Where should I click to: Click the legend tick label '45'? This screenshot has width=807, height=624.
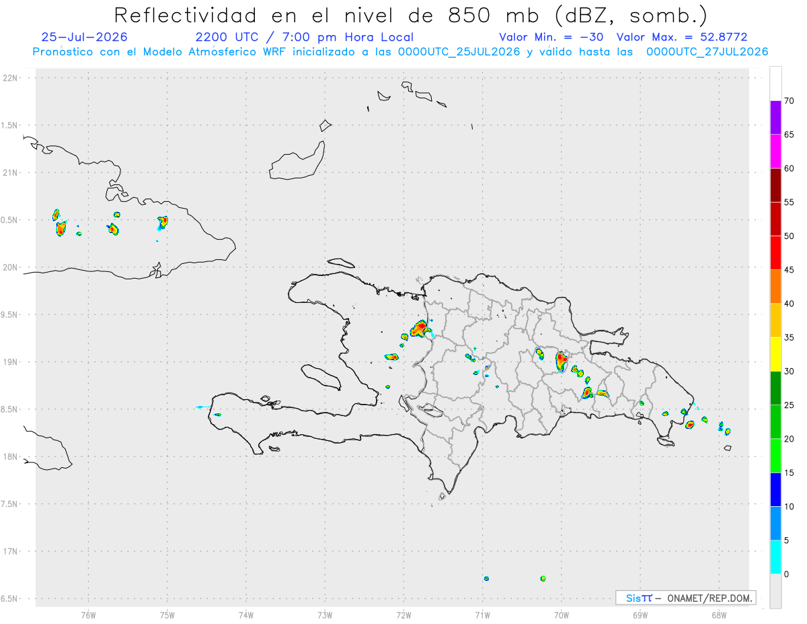point(789,270)
